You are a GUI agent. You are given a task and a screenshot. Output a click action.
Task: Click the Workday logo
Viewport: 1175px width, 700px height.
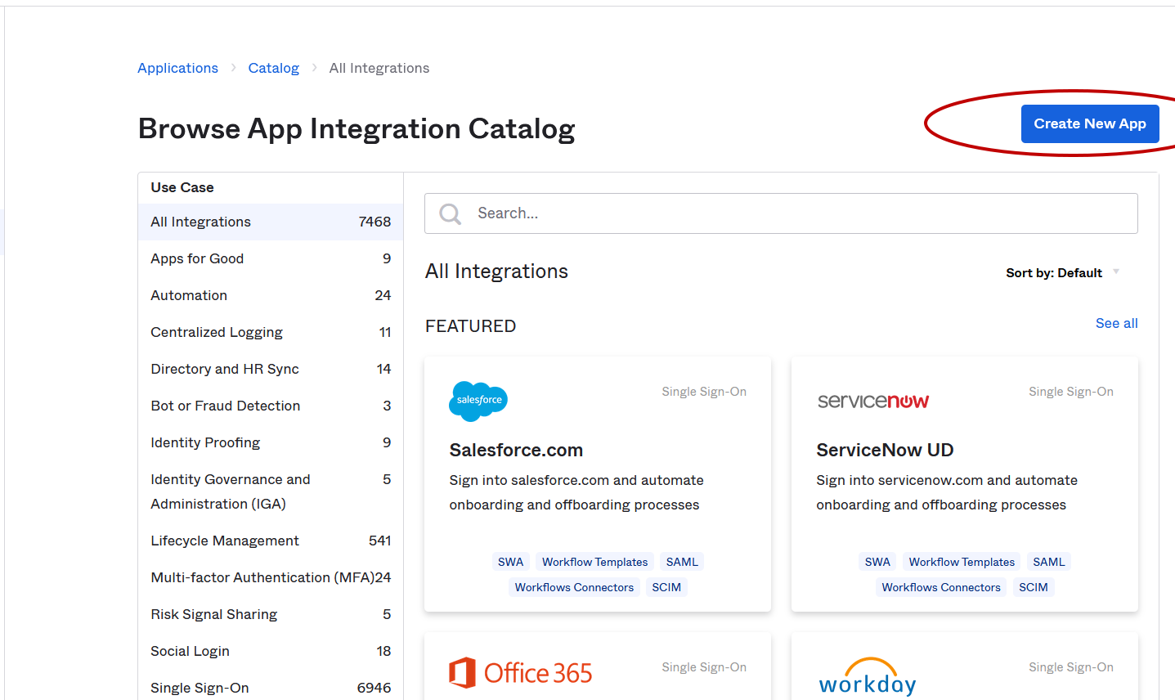pos(868,676)
